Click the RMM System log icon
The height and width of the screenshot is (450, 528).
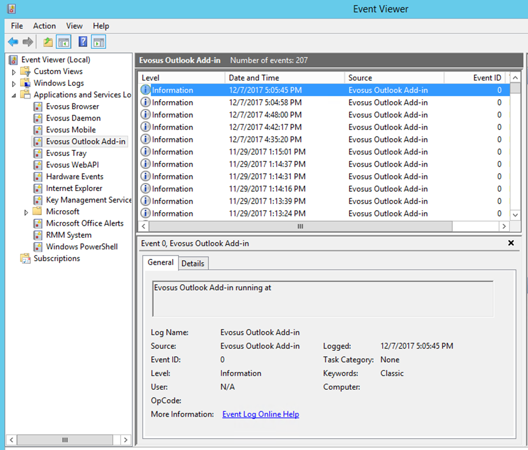[38, 235]
